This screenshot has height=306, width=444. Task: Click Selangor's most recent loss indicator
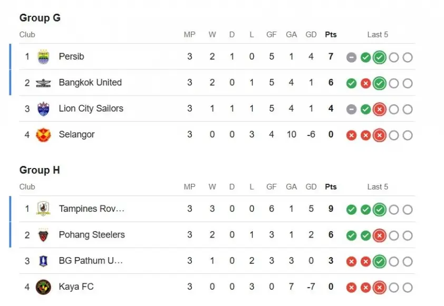(x=379, y=135)
